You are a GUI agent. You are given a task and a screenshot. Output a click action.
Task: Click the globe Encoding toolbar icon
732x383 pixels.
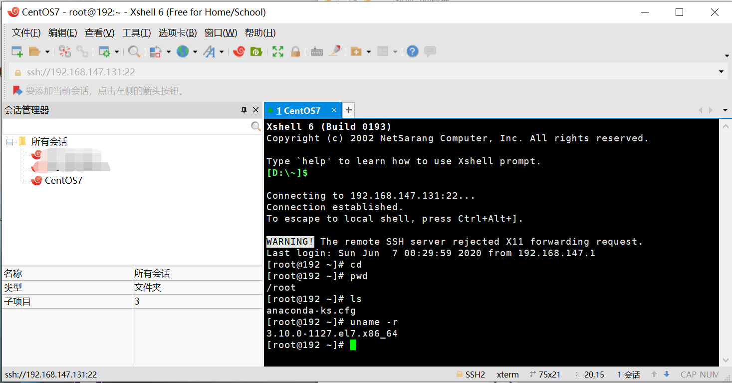(183, 51)
